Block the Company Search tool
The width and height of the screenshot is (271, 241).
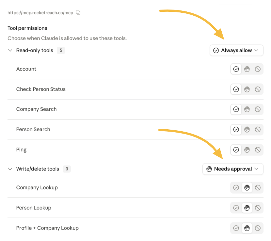pos(258,109)
